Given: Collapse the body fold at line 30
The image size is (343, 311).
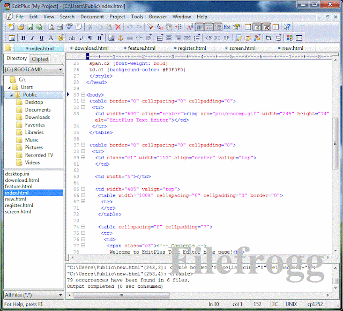Looking at the screenshot, I should point(83,95).
